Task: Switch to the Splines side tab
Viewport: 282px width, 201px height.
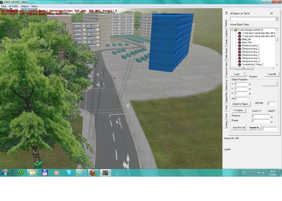Action: click(x=226, y=33)
